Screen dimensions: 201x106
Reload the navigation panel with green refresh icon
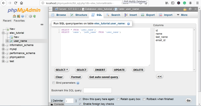pos(34,16)
